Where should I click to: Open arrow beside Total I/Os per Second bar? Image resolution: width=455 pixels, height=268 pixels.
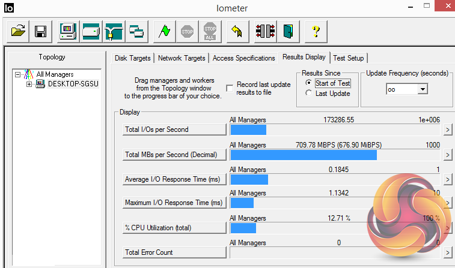coord(448,130)
